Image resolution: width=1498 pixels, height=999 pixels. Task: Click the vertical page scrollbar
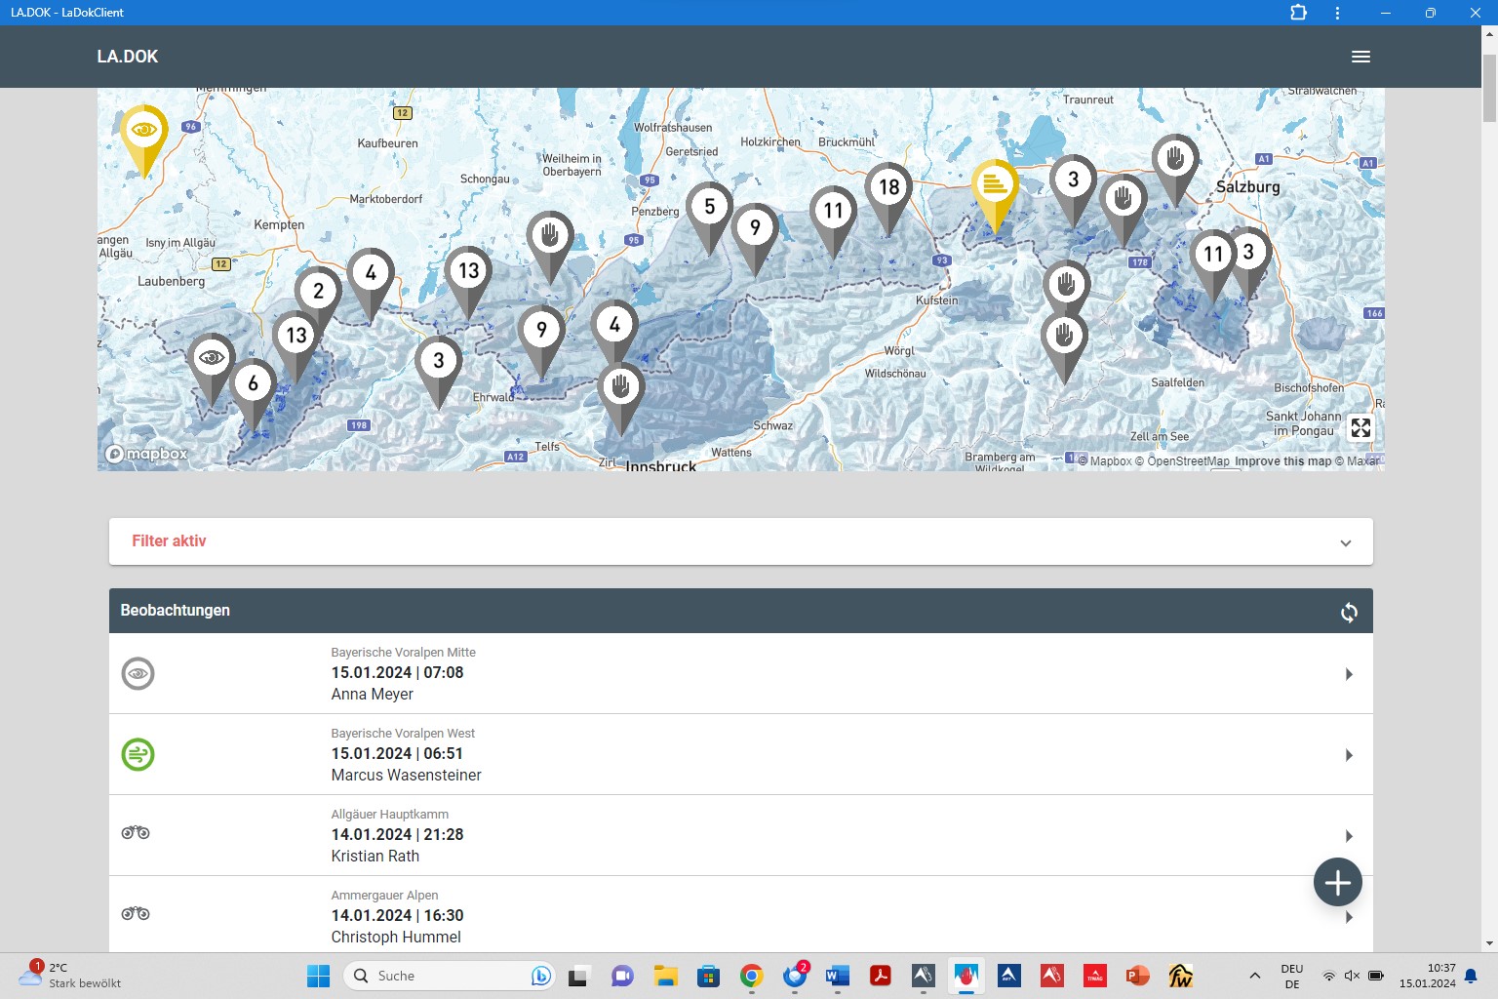click(1489, 88)
